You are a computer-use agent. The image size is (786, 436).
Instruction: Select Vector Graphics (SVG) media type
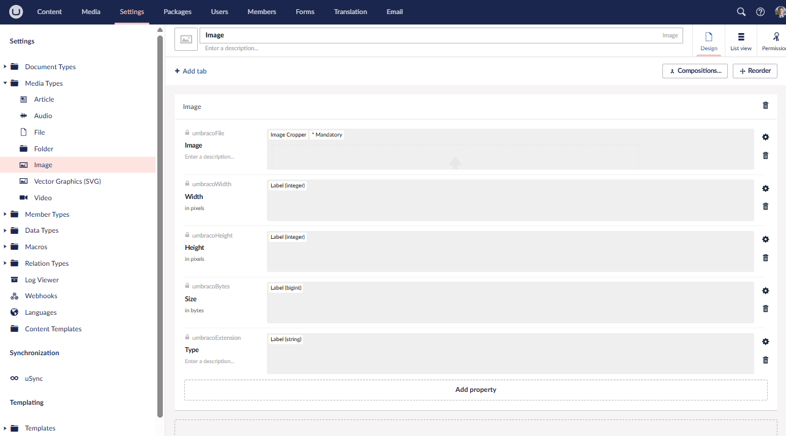pos(67,181)
